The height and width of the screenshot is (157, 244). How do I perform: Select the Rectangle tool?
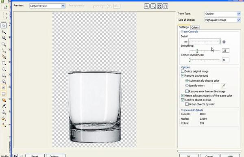(x=4, y=63)
